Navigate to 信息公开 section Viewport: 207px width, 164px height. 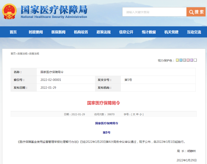coord(126,32)
